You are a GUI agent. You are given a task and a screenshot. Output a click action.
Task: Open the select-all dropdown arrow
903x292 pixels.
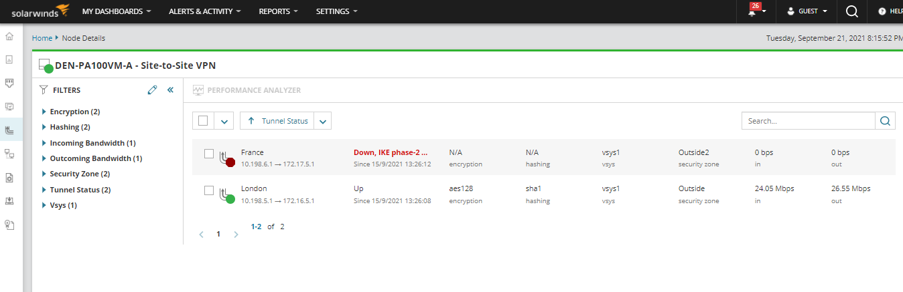click(224, 121)
